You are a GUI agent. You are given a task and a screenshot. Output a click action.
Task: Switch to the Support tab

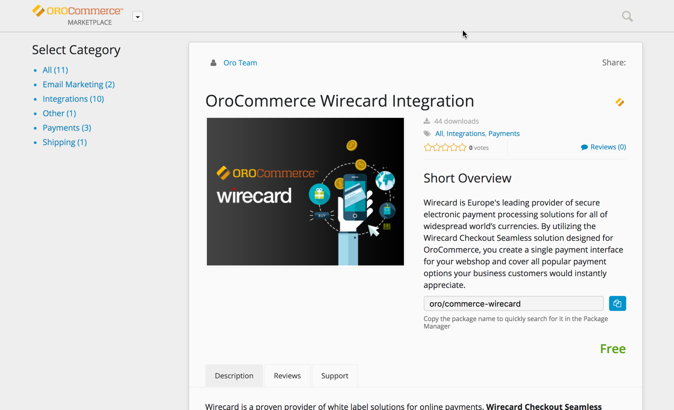335,376
